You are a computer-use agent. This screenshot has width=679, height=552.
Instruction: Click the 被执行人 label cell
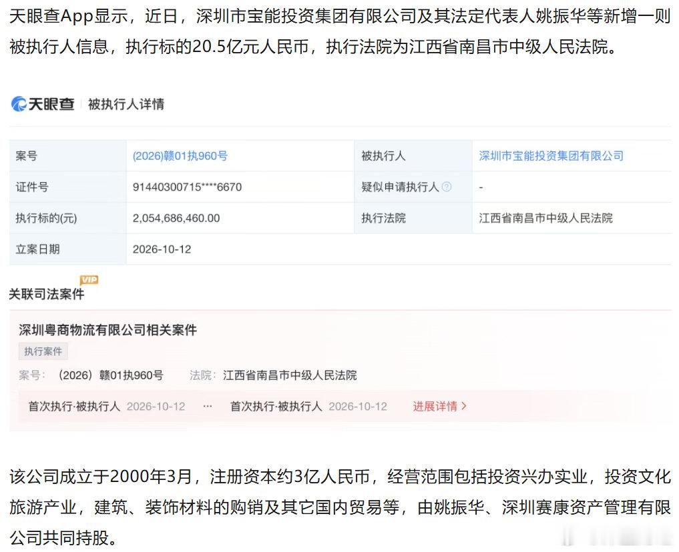(413, 155)
